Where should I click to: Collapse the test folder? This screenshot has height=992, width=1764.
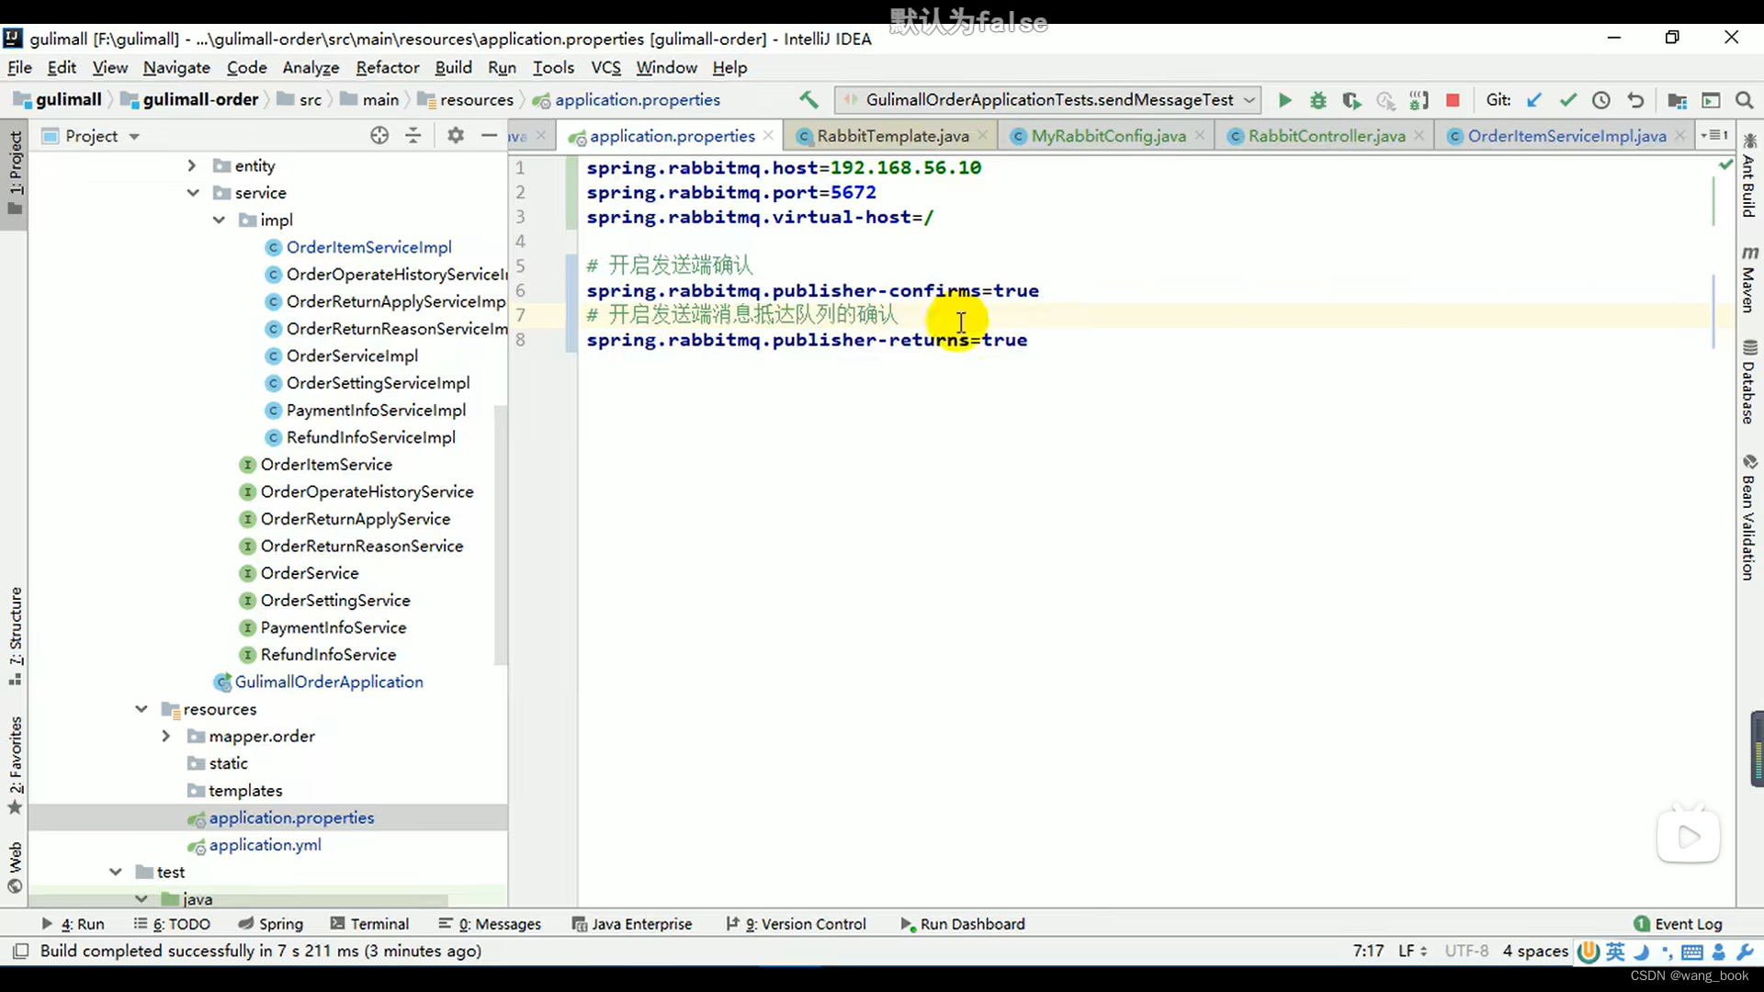[x=116, y=872]
